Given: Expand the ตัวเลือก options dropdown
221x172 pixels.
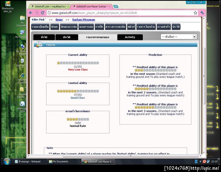Looking at the screenshot, I should tap(179, 37).
